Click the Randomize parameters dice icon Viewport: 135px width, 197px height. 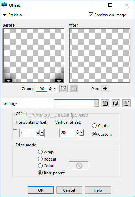[x=116, y=103]
